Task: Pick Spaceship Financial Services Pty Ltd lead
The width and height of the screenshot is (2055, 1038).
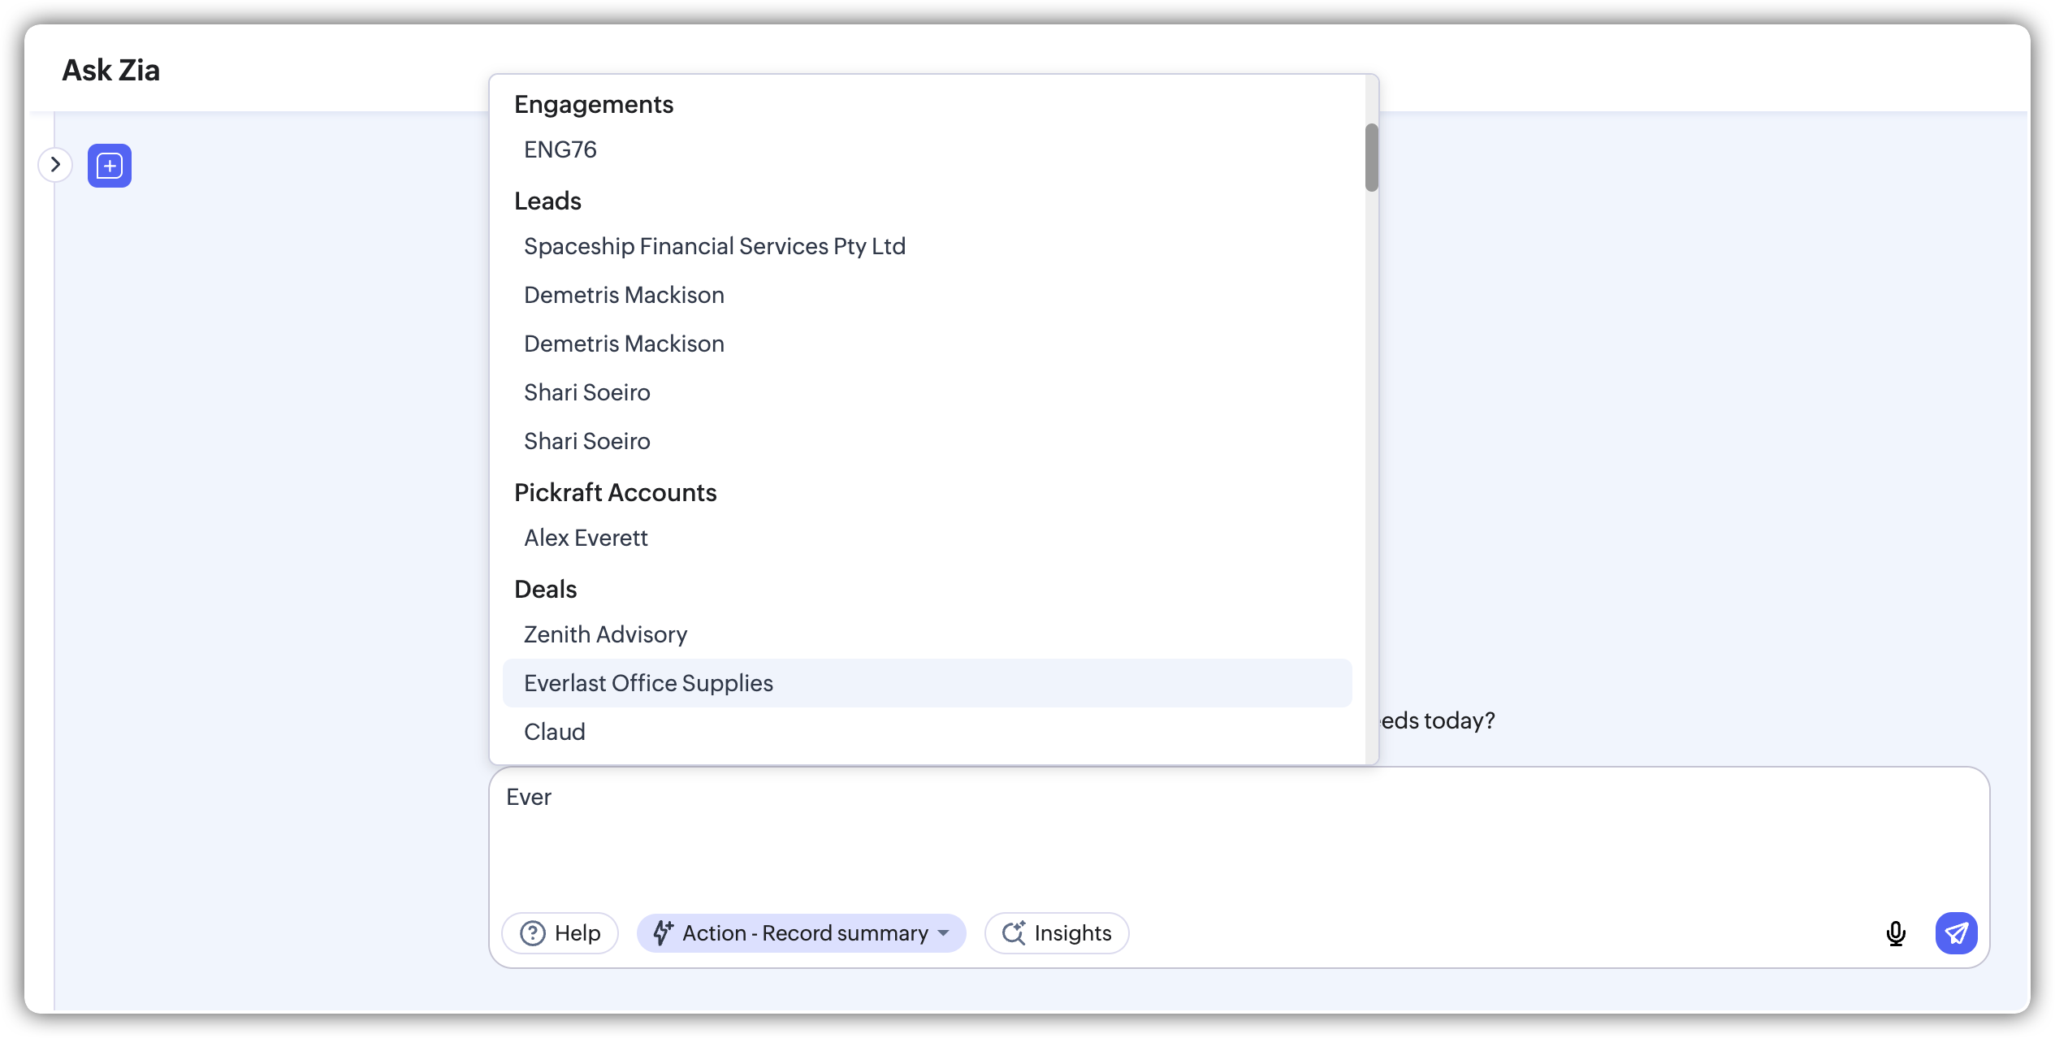Action: coord(714,246)
